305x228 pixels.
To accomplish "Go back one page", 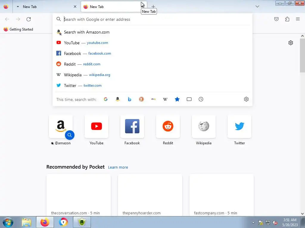I will pos(7,19).
